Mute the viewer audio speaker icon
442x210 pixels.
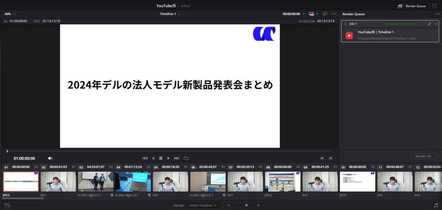pyautogui.click(x=50, y=158)
